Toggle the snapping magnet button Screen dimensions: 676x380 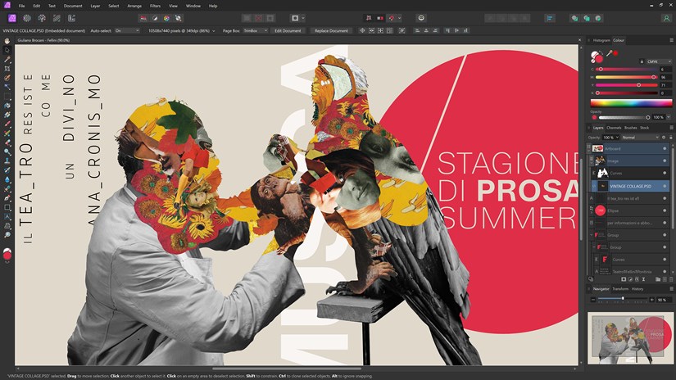point(392,18)
